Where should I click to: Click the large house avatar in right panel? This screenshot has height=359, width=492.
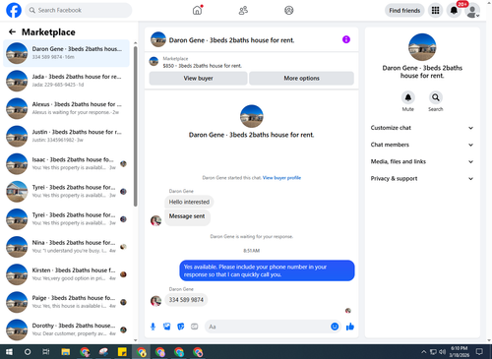422,47
